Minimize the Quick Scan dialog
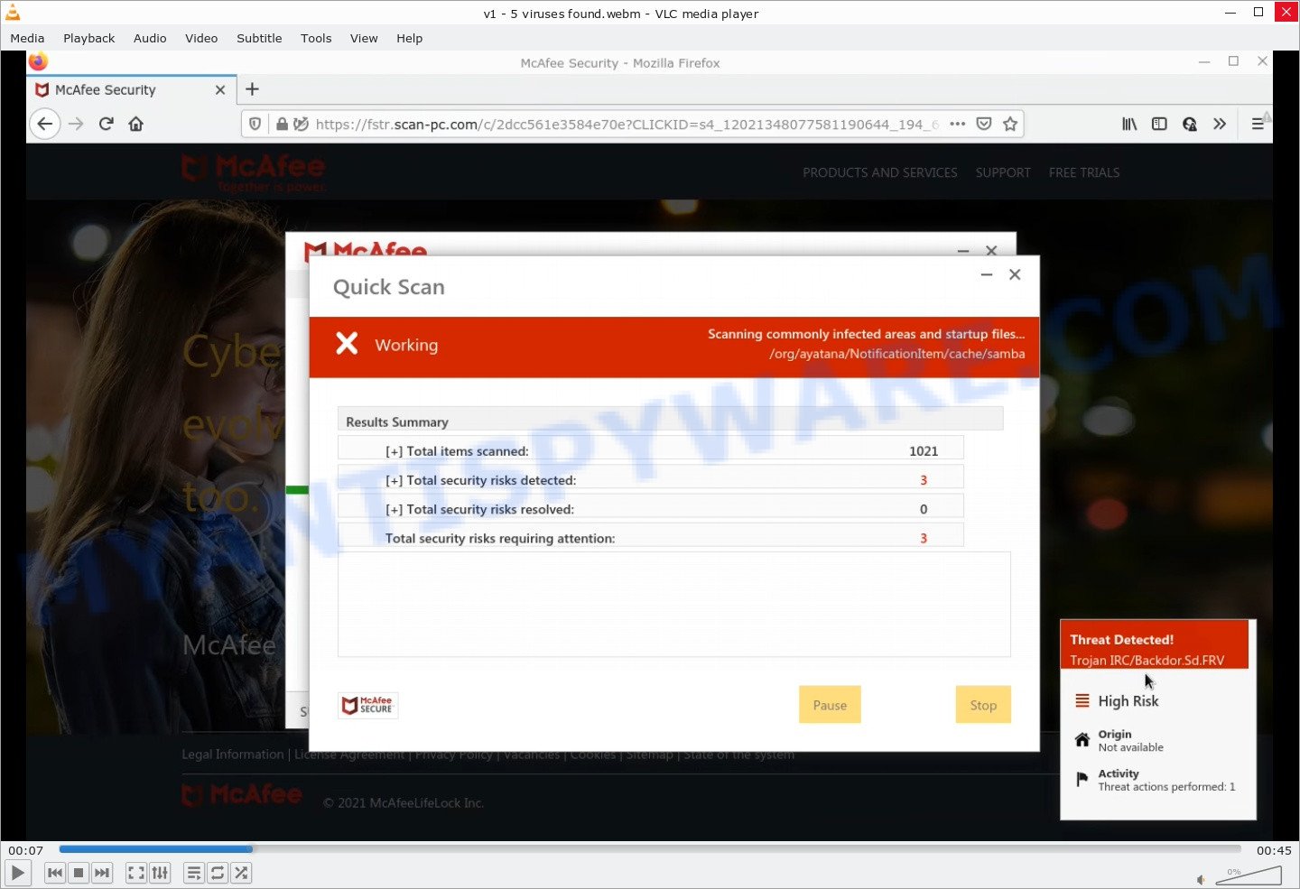The width and height of the screenshot is (1300, 889). coord(987,274)
